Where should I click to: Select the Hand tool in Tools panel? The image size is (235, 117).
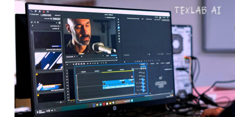119,39
